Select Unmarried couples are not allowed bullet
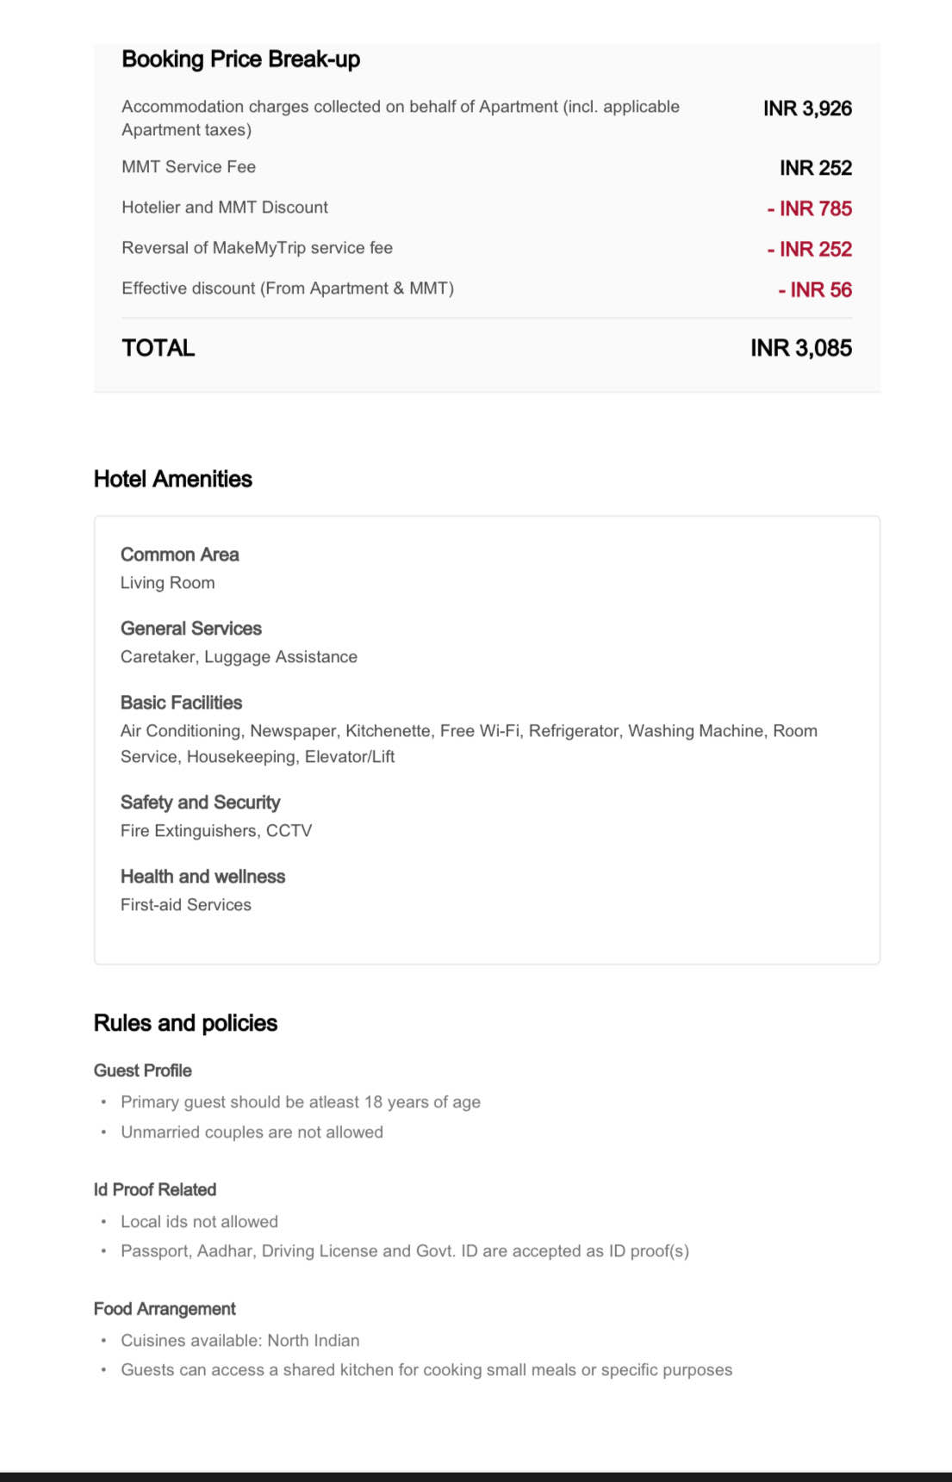 pyautogui.click(x=252, y=1132)
